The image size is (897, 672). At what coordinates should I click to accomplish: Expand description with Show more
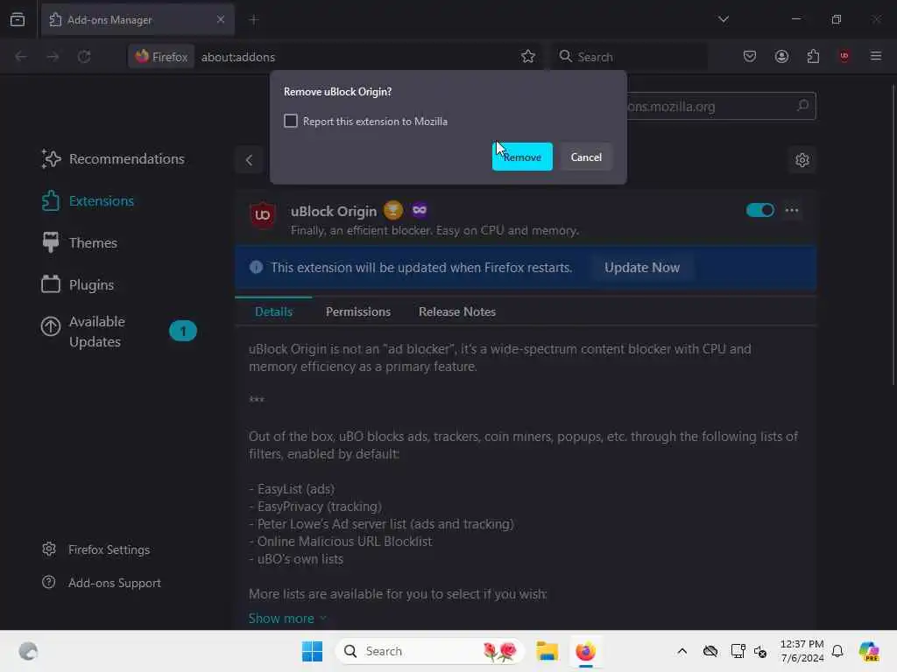pos(287,619)
